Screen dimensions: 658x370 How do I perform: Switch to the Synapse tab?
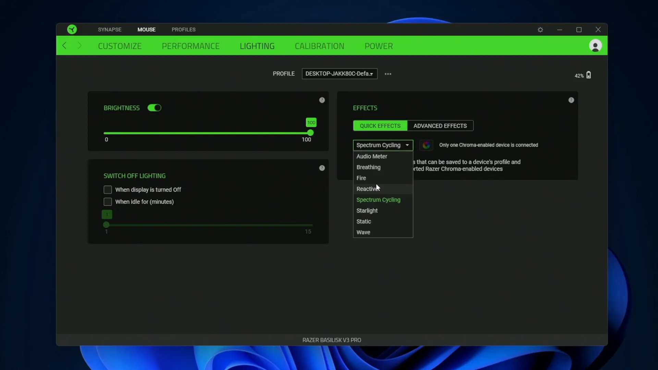pyautogui.click(x=110, y=29)
